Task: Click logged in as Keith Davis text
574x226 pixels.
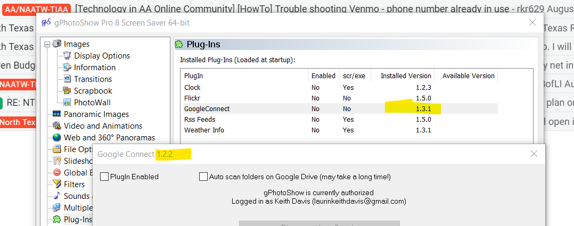Action: (x=319, y=201)
